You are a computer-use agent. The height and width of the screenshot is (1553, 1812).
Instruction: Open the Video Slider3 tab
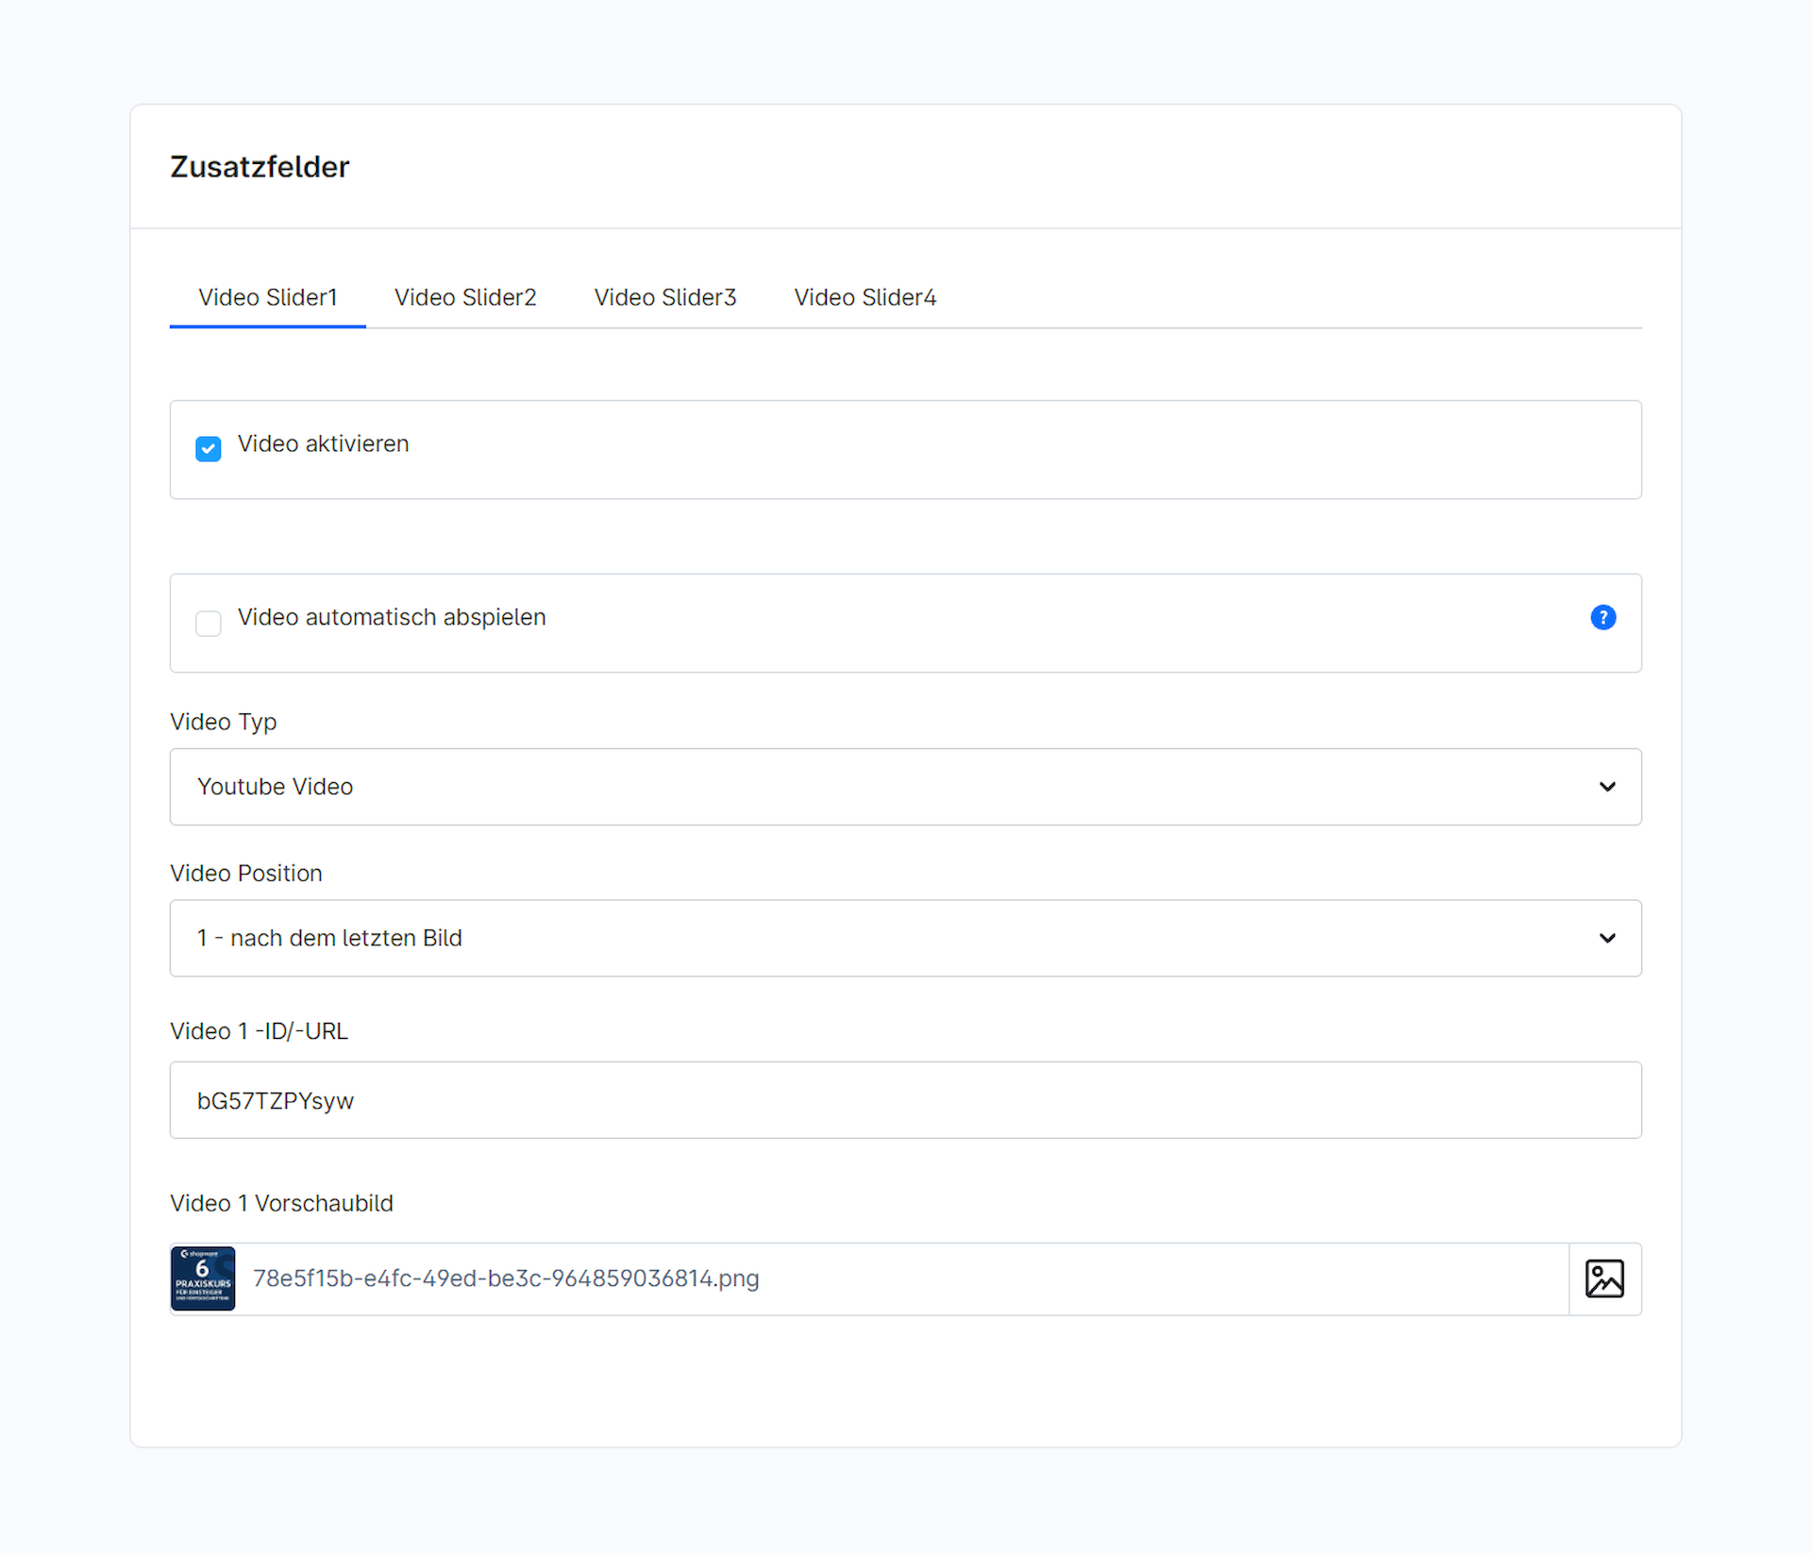(x=664, y=297)
